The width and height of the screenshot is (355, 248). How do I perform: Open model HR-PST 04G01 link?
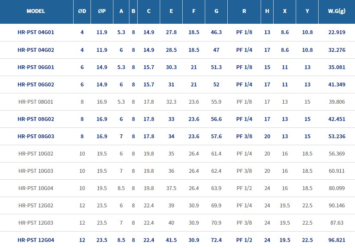point(36,32)
